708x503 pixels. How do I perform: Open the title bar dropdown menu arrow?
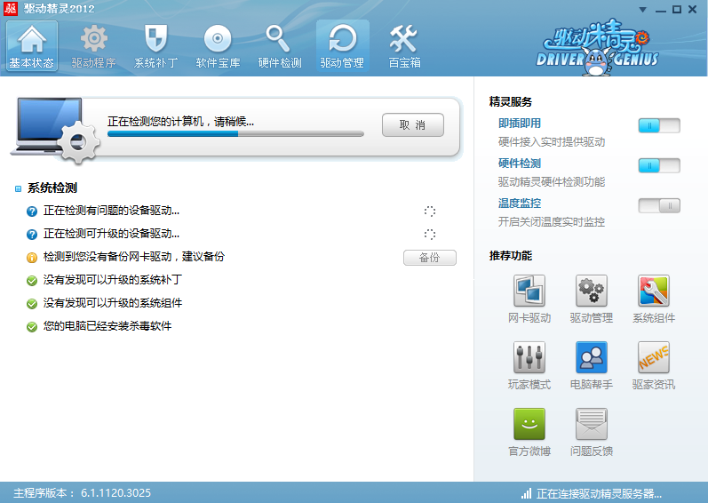pyautogui.click(x=642, y=9)
